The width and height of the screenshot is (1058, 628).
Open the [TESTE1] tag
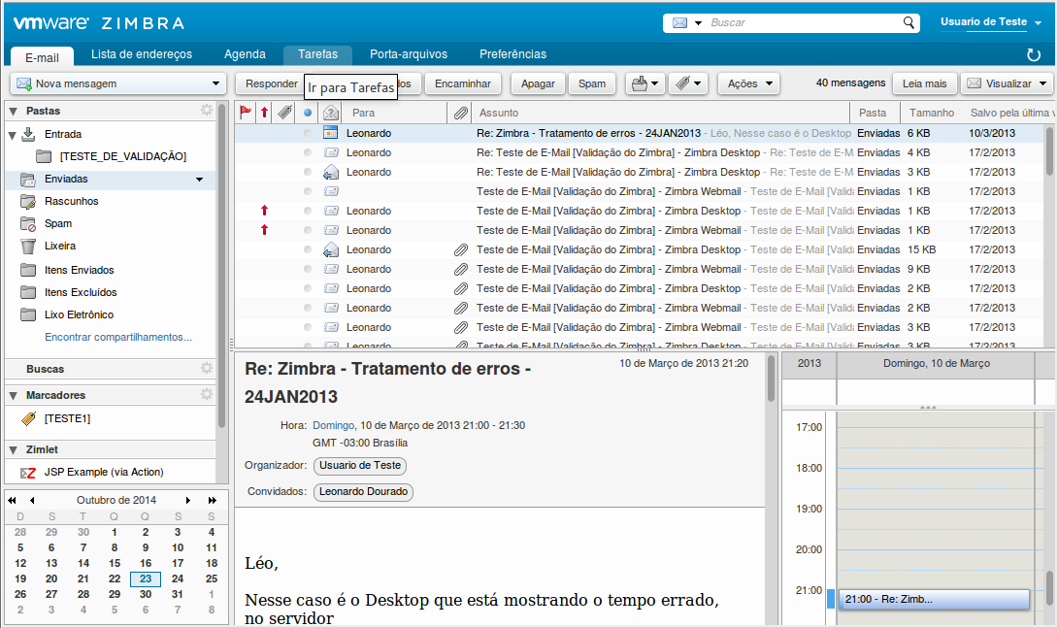[67, 418]
